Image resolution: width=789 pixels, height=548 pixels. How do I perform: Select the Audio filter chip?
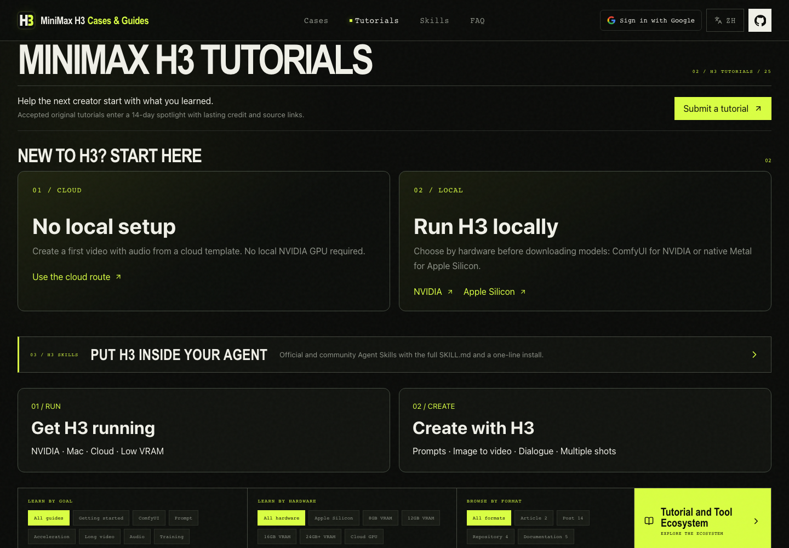pyautogui.click(x=137, y=536)
